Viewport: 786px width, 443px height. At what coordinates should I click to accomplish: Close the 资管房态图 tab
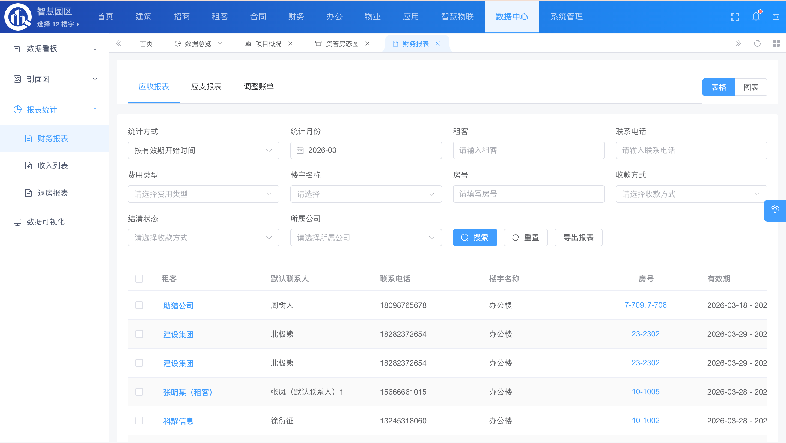point(367,44)
